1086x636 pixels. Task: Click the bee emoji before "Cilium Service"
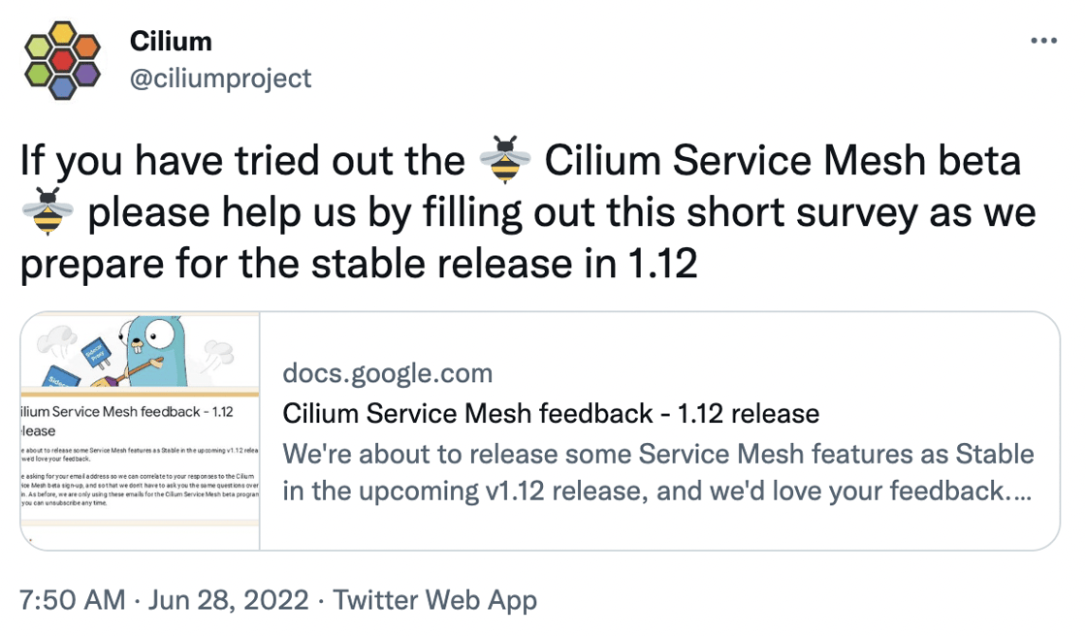(504, 161)
